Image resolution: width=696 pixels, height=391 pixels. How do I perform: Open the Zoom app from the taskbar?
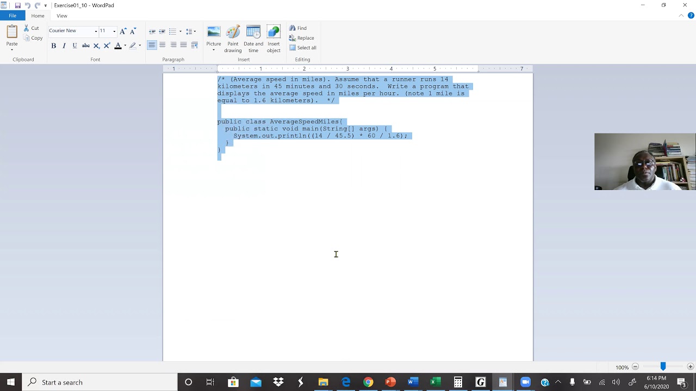(525, 382)
